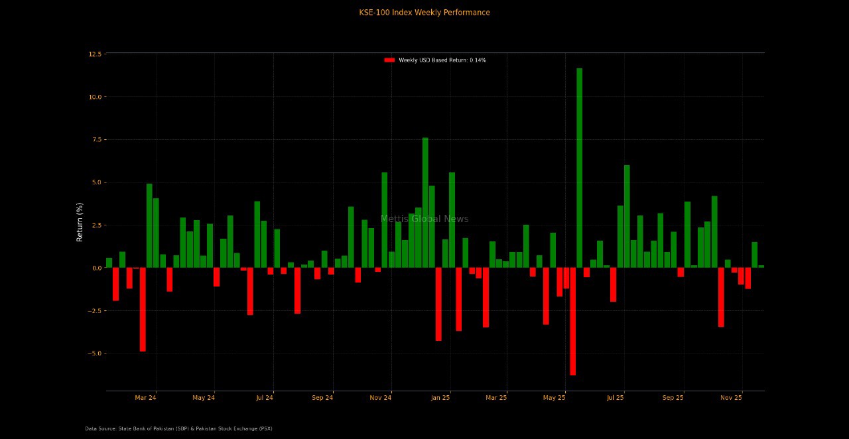
Task: Click the data source footnote text
Action: pyautogui.click(x=178, y=428)
